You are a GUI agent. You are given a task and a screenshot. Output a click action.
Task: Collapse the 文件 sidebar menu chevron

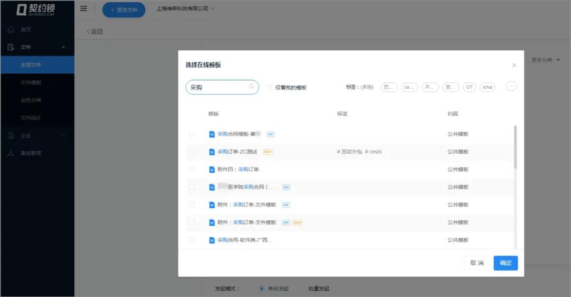point(63,48)
